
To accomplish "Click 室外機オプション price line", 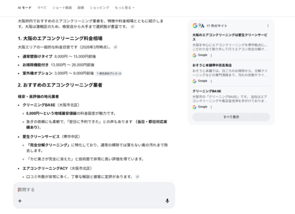I will pos(58,73).
